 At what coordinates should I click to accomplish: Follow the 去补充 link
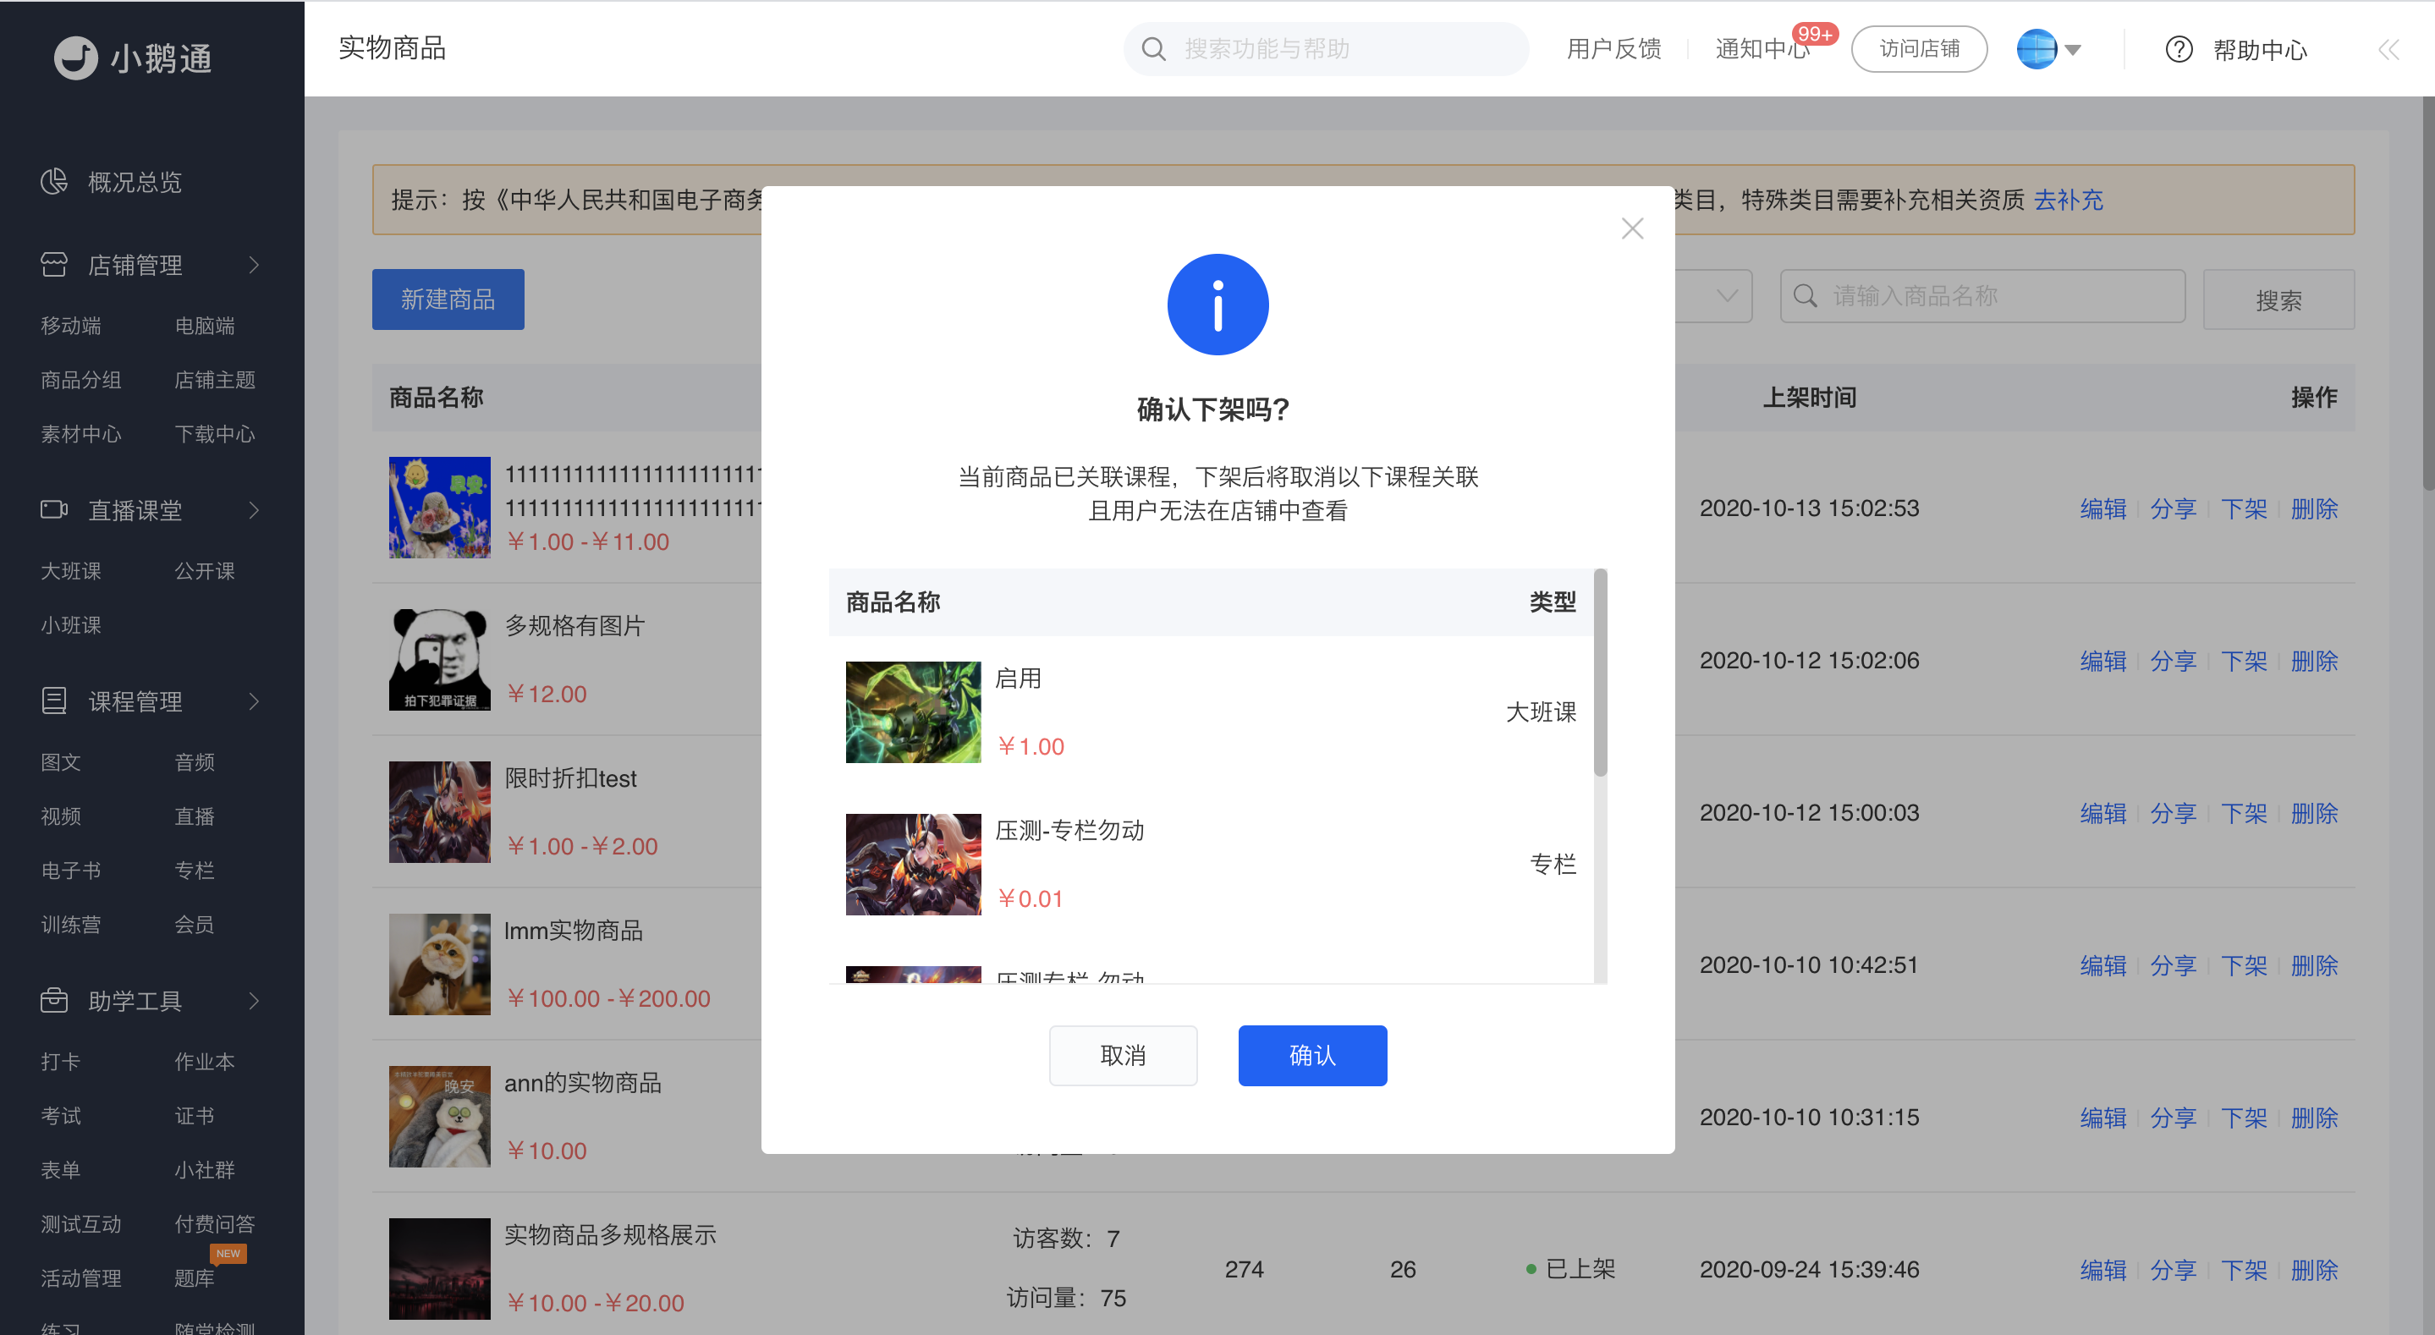tap(2069, 200)
